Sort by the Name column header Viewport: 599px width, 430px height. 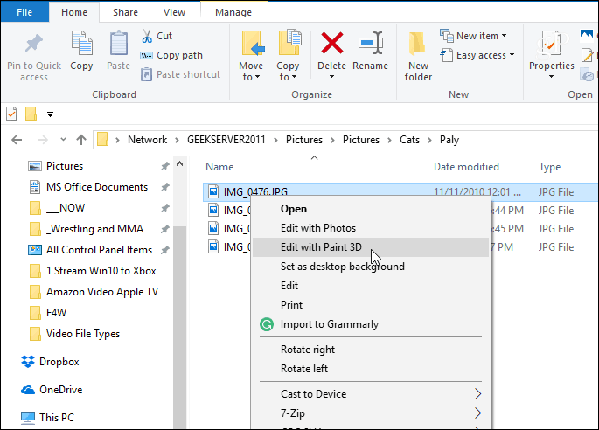[x=219, y=167]
